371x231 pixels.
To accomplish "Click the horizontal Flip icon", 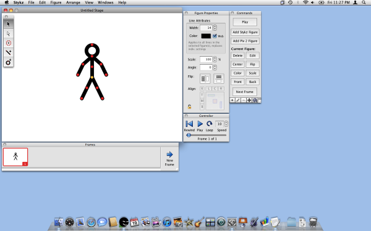I will click(205, 79).
